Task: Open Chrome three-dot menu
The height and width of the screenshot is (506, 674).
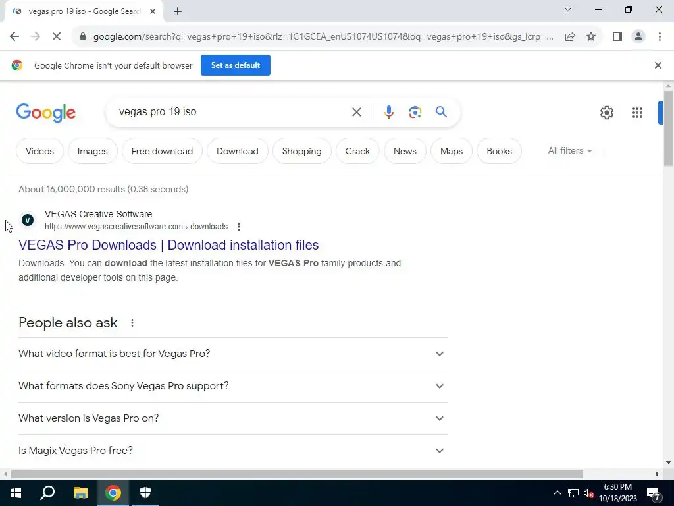Action: 660,37
